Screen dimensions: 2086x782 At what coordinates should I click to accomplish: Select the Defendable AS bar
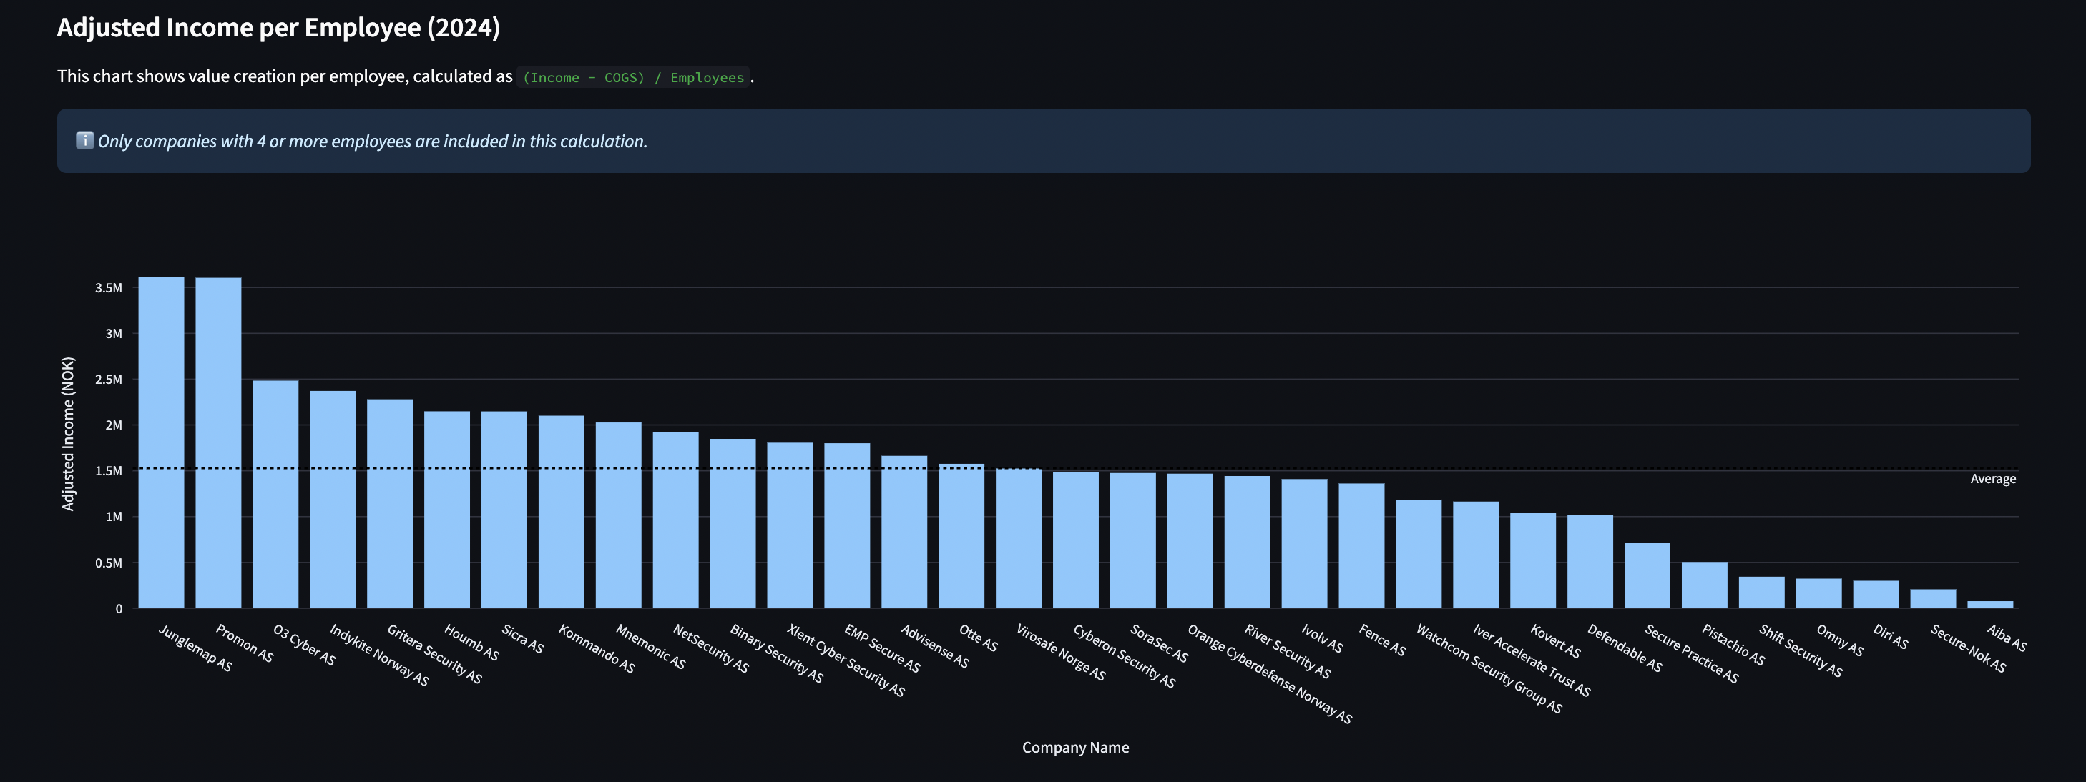coord(1590,562)
